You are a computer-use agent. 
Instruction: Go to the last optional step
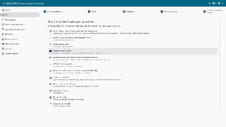(x=213, y=12)
